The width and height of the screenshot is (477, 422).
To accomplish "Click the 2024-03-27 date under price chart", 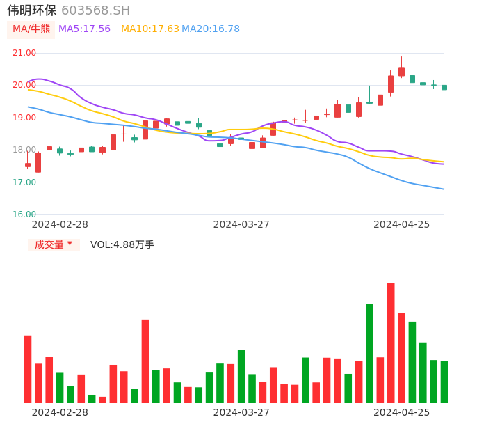I will [x=241, y=224].
